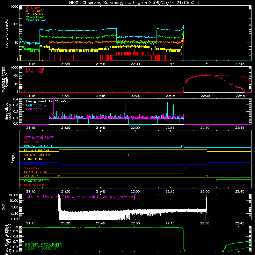The image size is (255, 255).
Task: Select the SC IN SUNLIGHT flag label
Action: tap(37, 150)
